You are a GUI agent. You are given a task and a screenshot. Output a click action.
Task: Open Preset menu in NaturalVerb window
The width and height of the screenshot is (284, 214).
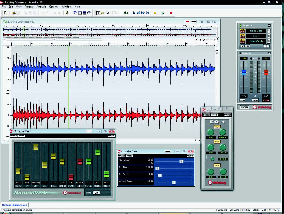[x=111, y=136]
